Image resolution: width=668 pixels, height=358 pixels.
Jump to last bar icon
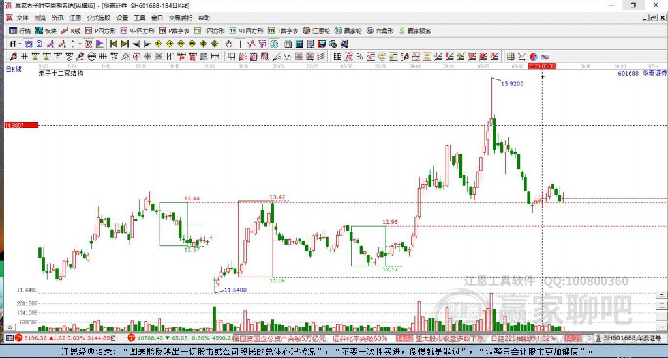[125, 44]
